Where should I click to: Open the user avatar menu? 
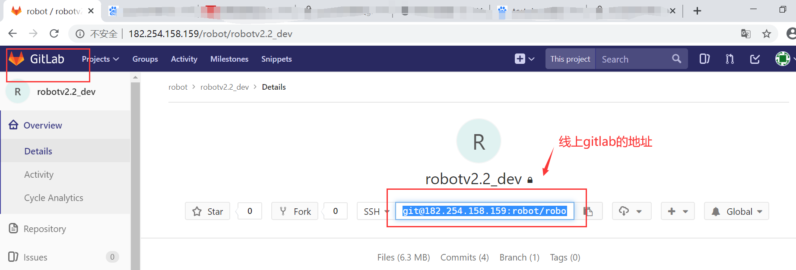point(783,59)
